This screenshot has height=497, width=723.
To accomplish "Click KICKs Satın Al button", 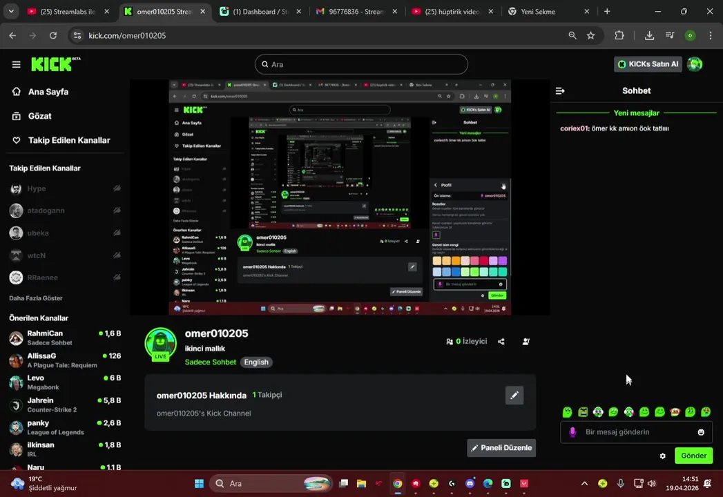I will click(647, 64).
